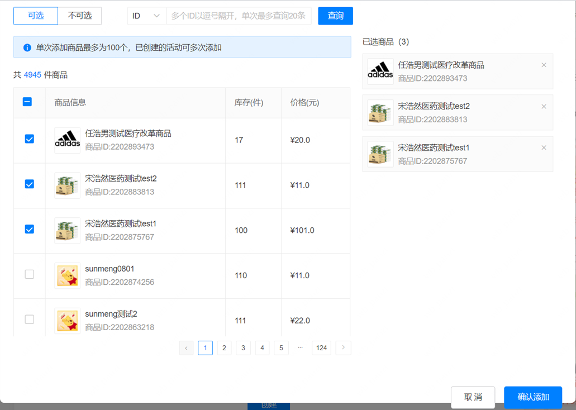
Task: Click the adidas product thumbnail in table
Action: [67, 140]
